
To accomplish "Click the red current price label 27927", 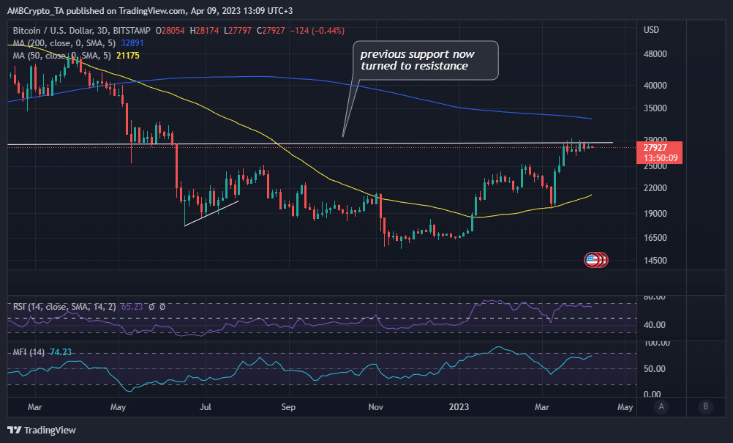I will (x=659, y=152).
